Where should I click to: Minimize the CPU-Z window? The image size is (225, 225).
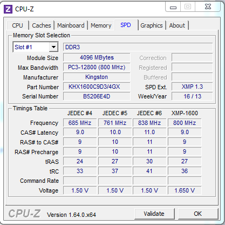tap(173, 7)
